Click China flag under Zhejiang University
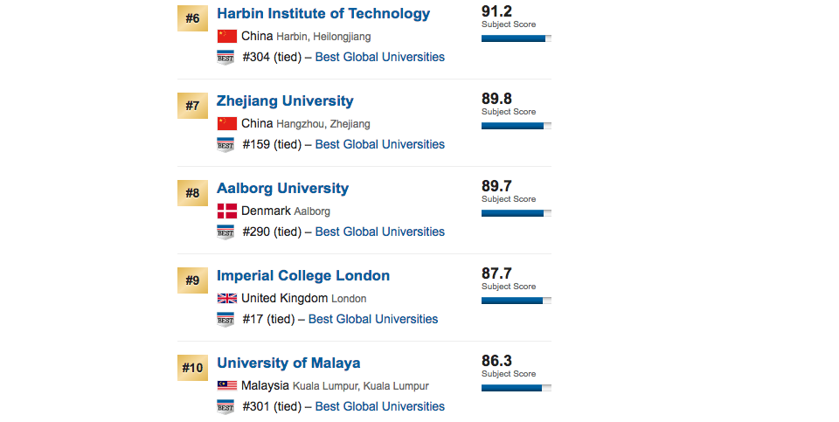Image resolution: width=839 pixels, height=422 pixels. [227, 124]
